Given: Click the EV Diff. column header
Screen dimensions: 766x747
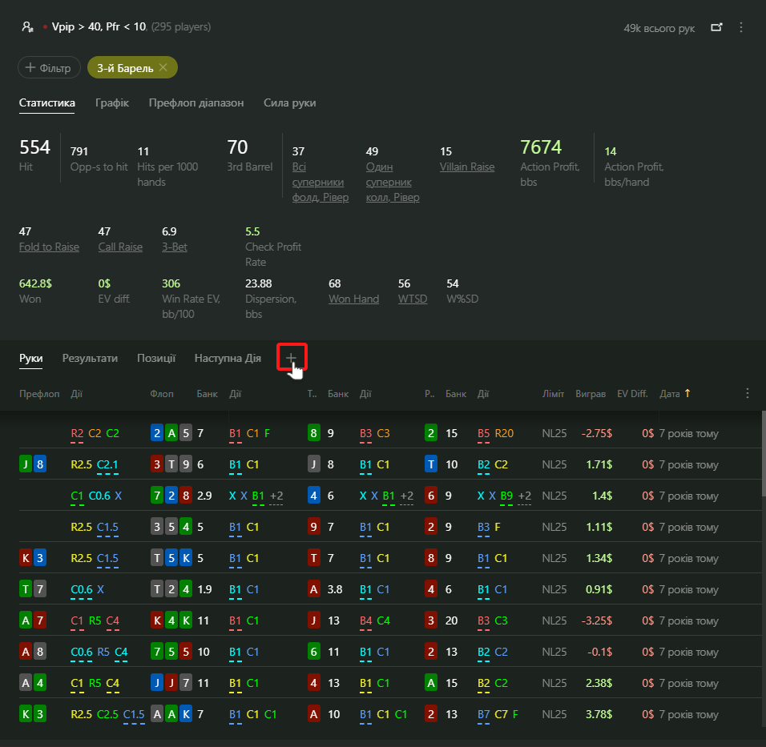Looking at the screenshot, I should (632, 394).
